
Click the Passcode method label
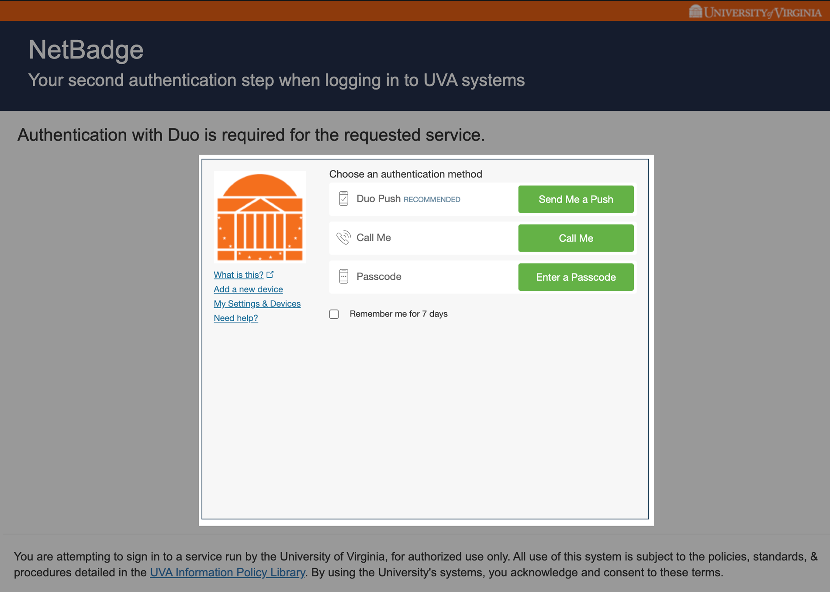(x=379, y=276)
